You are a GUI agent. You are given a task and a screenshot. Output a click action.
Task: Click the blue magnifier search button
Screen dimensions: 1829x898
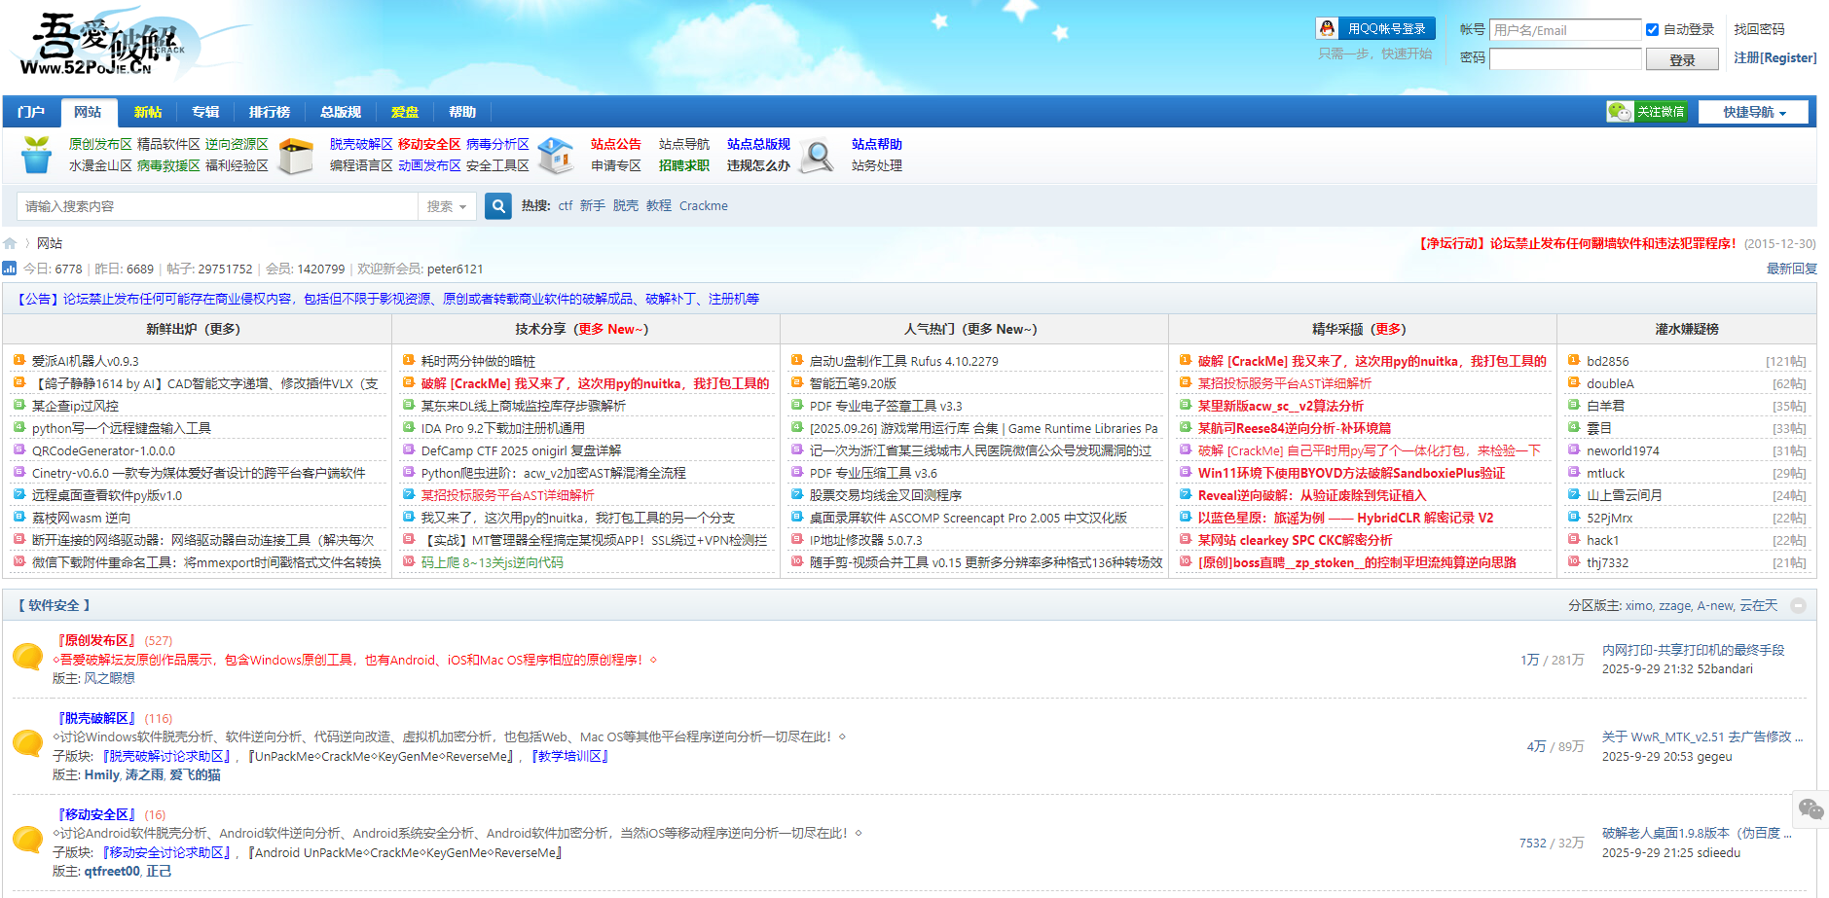point(497,206)
